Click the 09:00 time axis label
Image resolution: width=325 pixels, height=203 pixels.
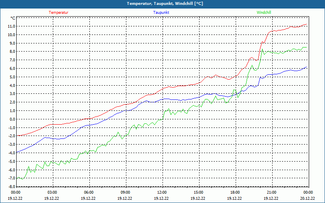point(126,192)
